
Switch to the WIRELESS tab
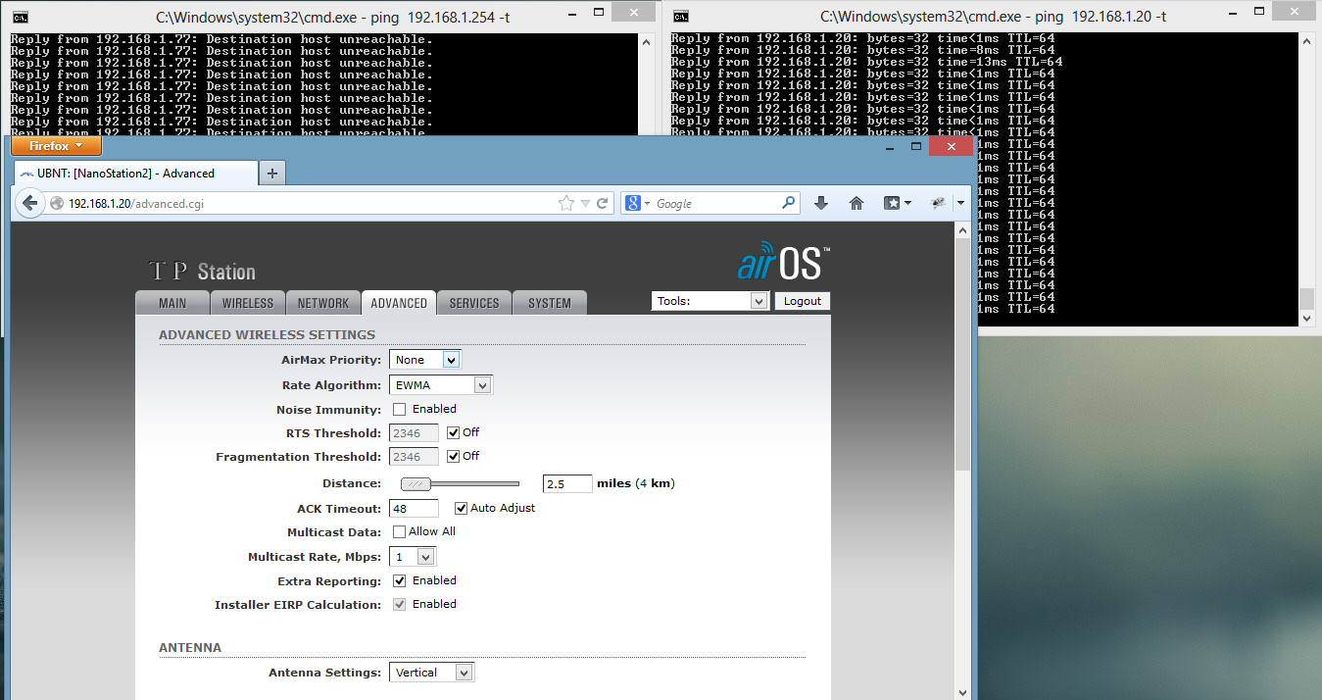(248, 303)
